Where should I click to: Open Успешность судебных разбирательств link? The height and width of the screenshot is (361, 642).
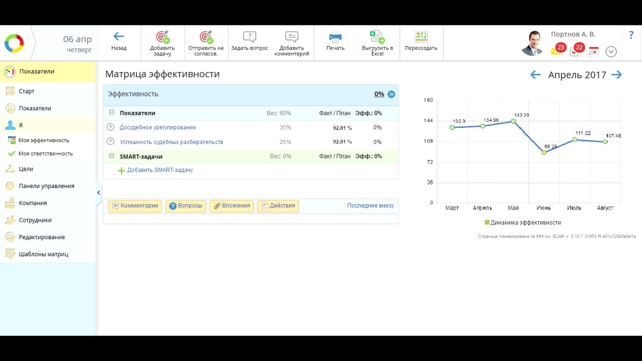[172, 142]
